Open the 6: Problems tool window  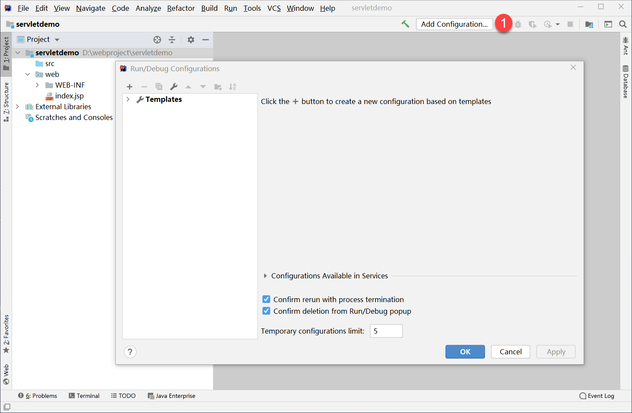pyautogui.click(x=38, y=396)
